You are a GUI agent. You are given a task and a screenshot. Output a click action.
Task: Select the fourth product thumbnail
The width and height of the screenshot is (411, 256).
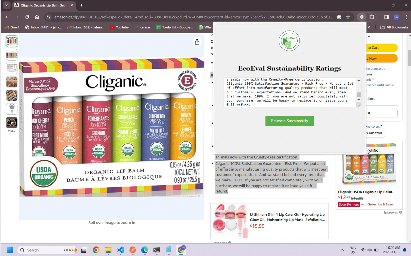[x=12, y=82]
